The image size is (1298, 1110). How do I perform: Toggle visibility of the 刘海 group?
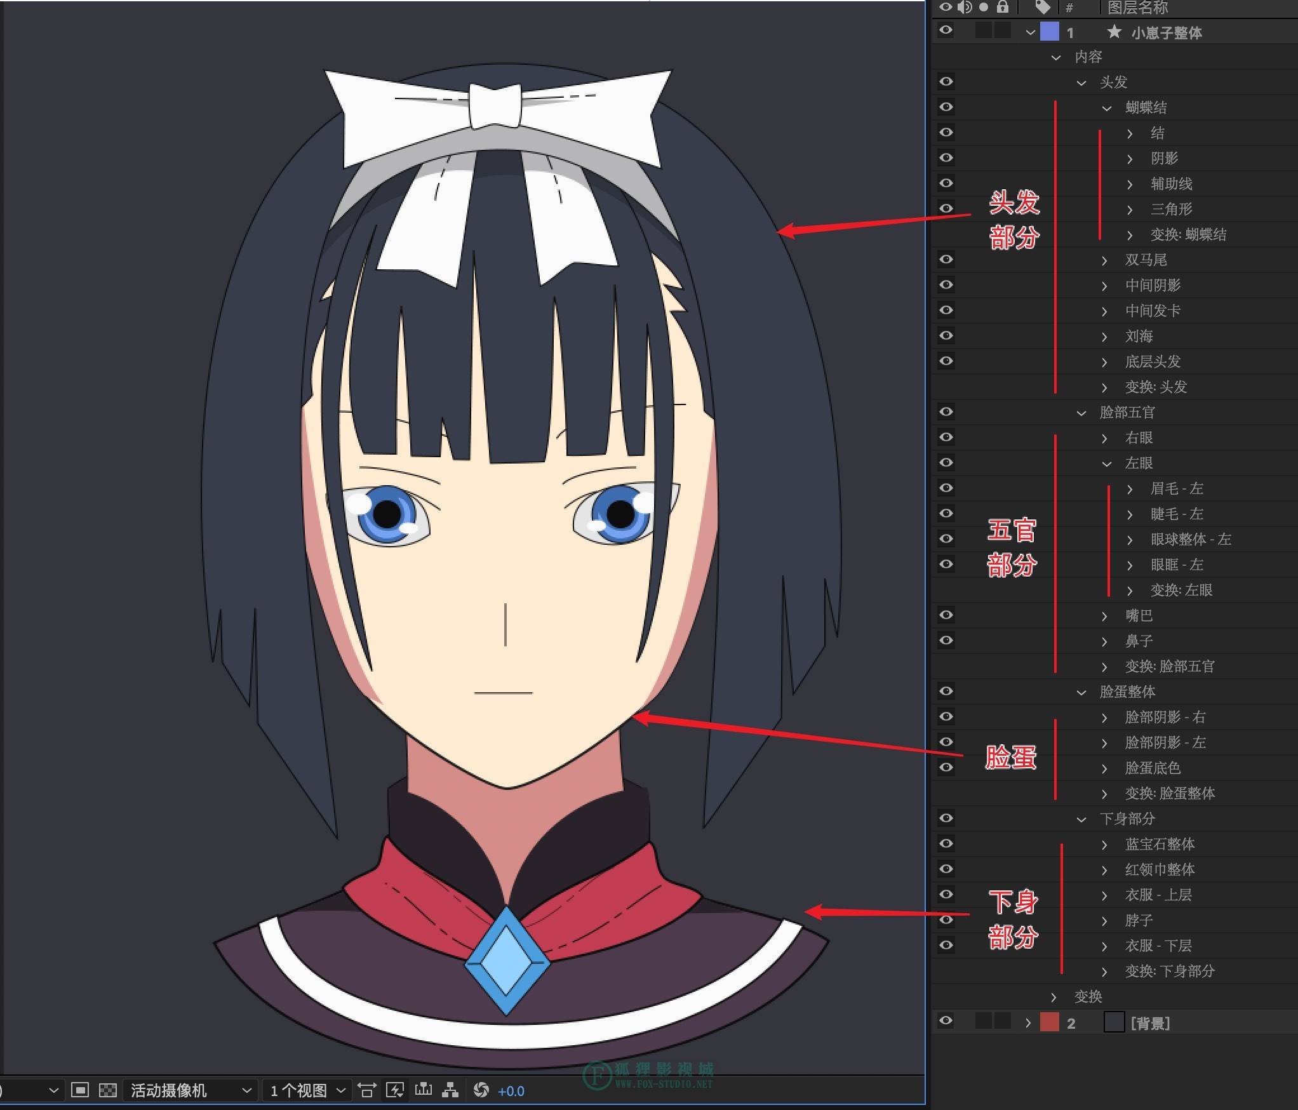click(x=946, y=335)
